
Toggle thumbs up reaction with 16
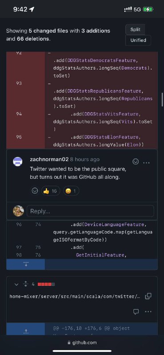pos(51,191)
